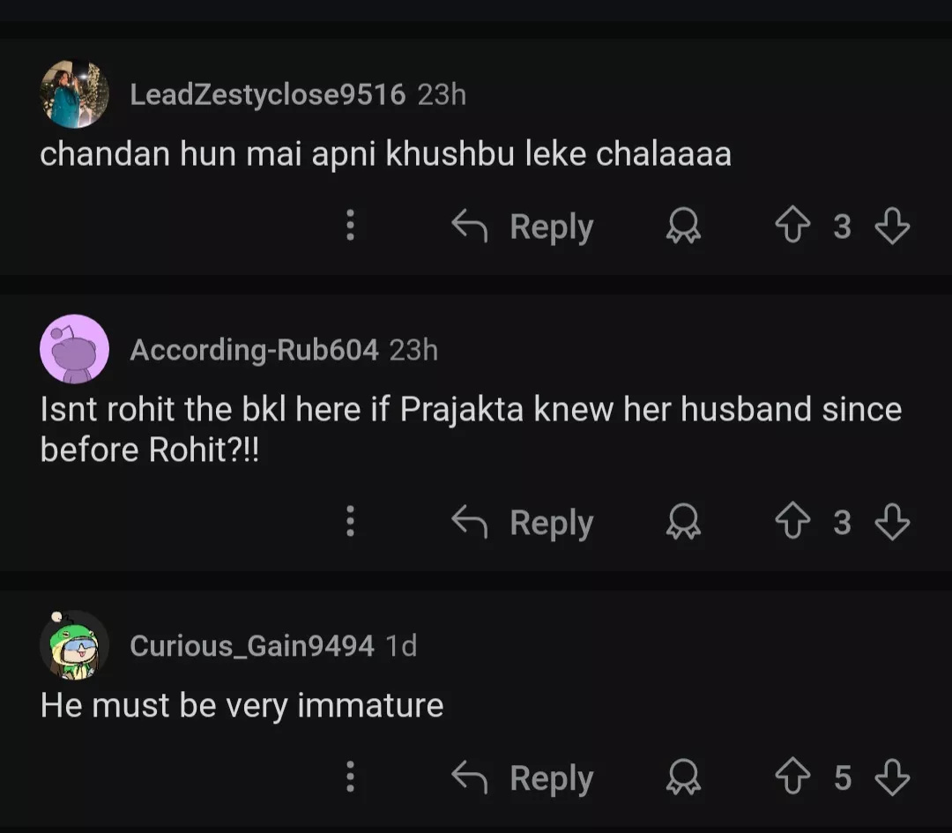Reply to According-Rub604's comment
The image size is (952, 833).
523,523
